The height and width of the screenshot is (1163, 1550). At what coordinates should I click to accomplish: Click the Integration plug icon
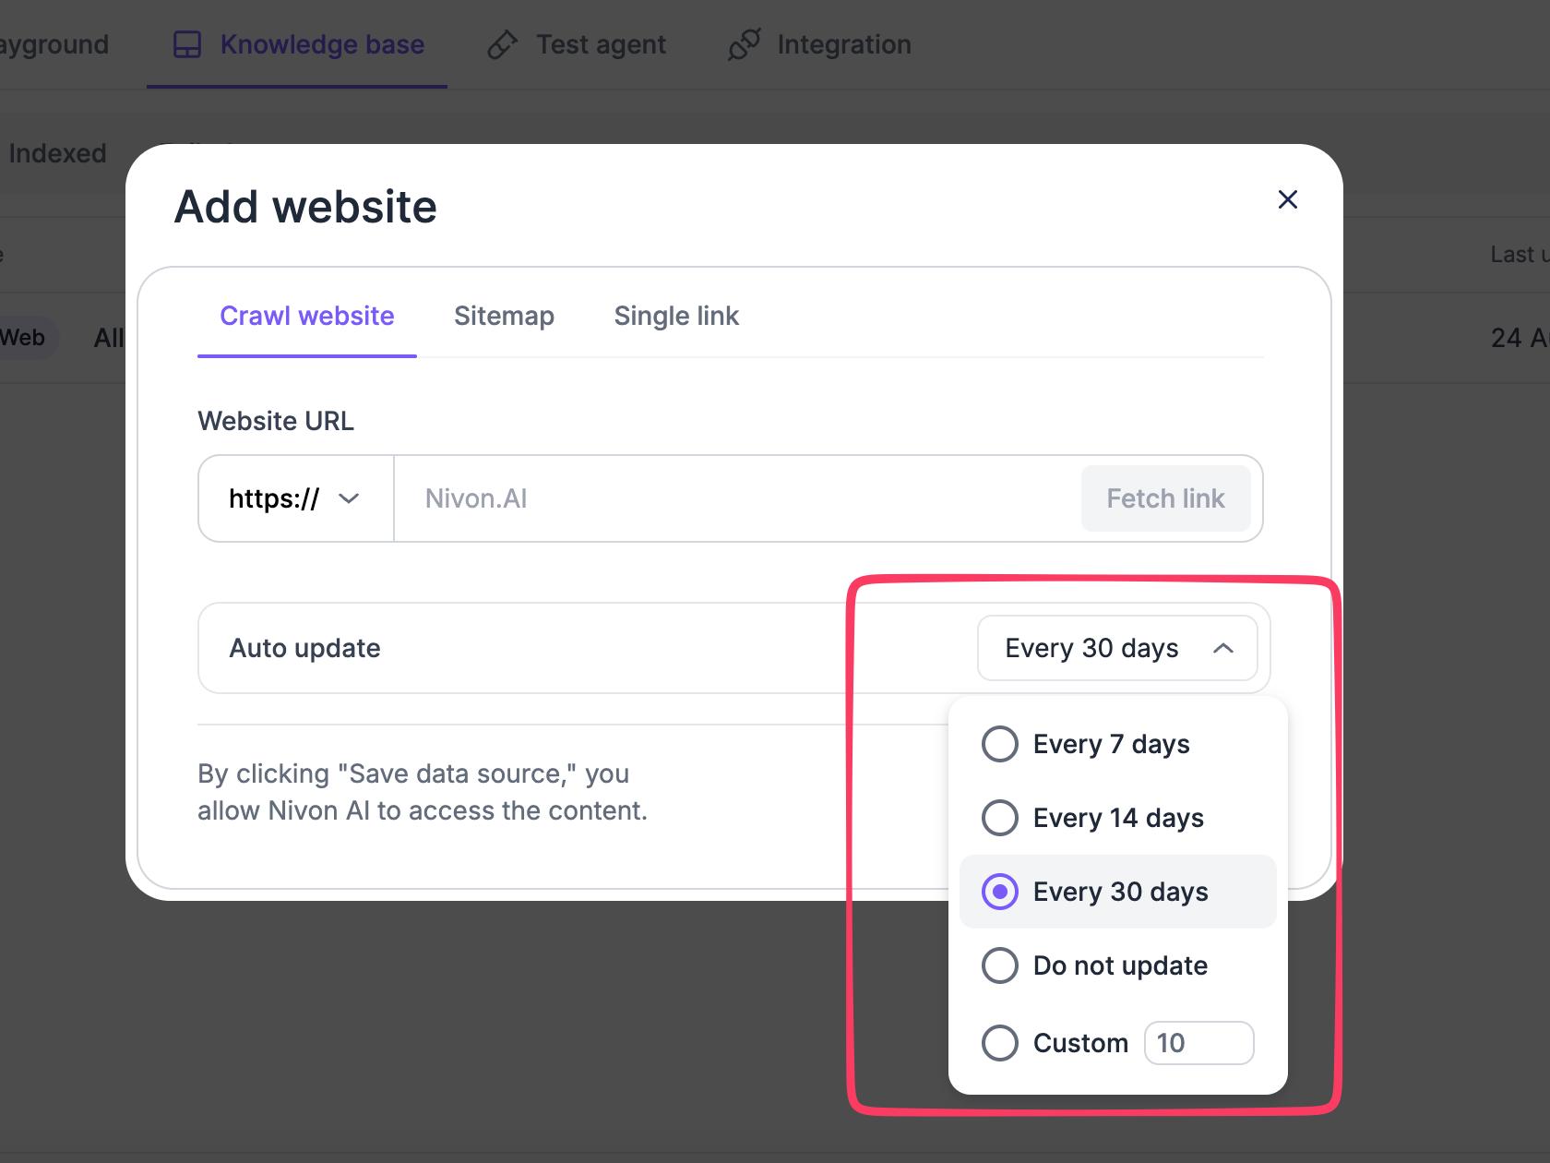pyautogui.click(x=745, y=44)
